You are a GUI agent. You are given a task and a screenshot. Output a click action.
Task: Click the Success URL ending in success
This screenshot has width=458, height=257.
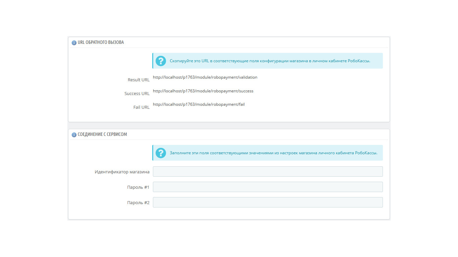[x=203, y=91]
